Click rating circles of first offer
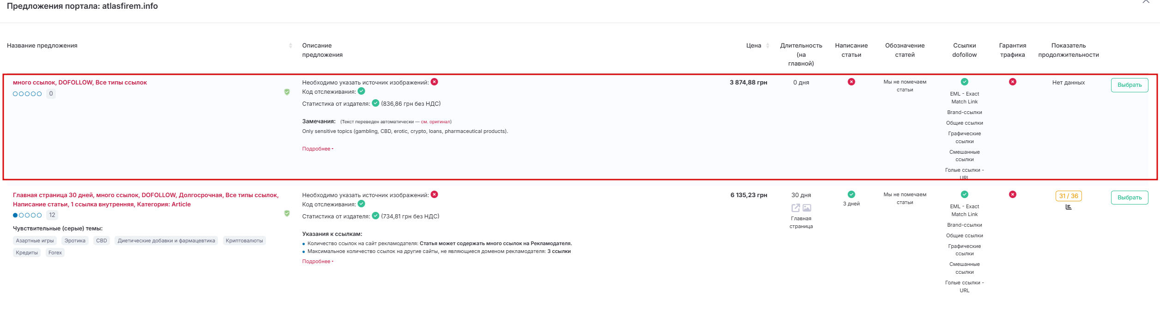The image size is (1160, 313). coord(27,94)
